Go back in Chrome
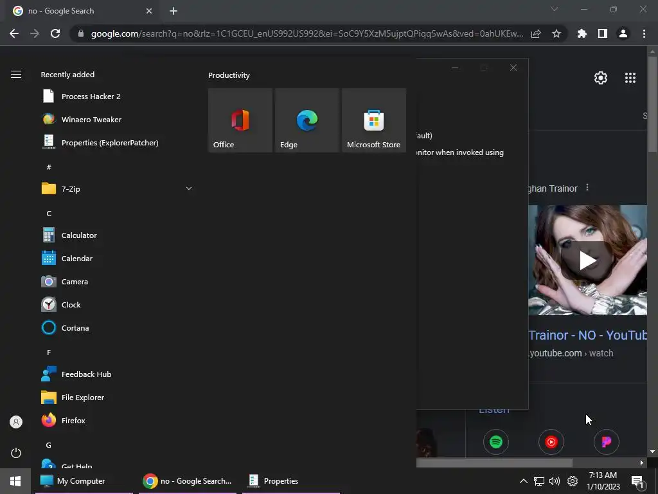 click(14, 33)
